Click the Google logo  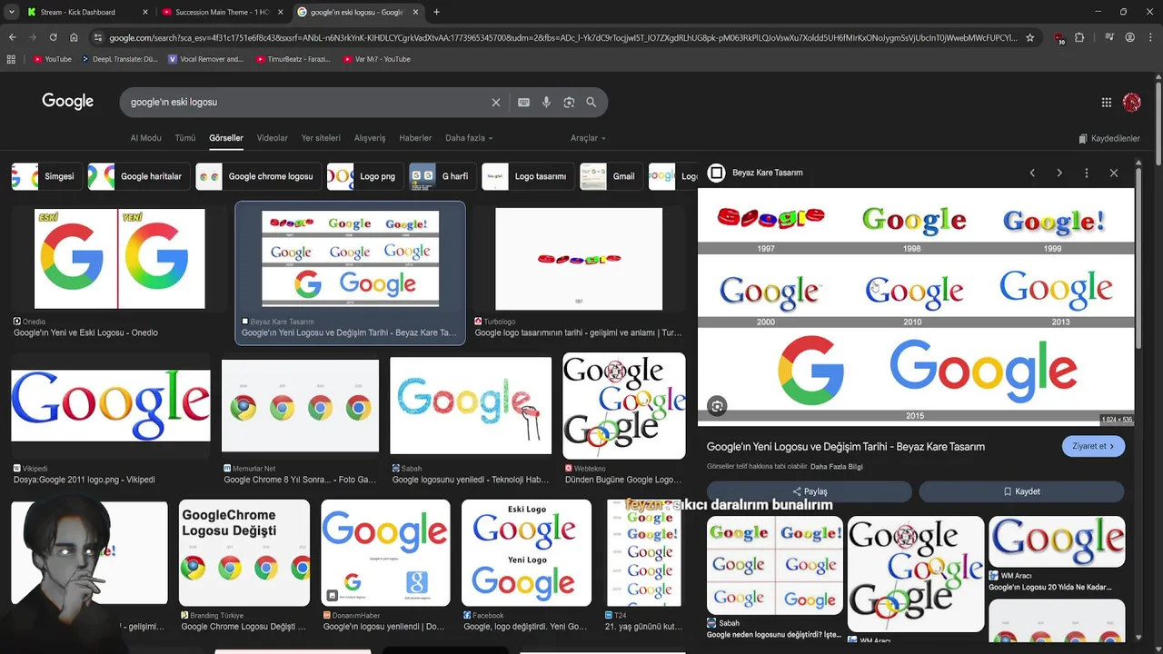[x=68, y=102]
